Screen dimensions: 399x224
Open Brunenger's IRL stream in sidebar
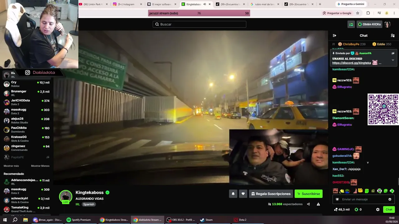pos(26,93)
